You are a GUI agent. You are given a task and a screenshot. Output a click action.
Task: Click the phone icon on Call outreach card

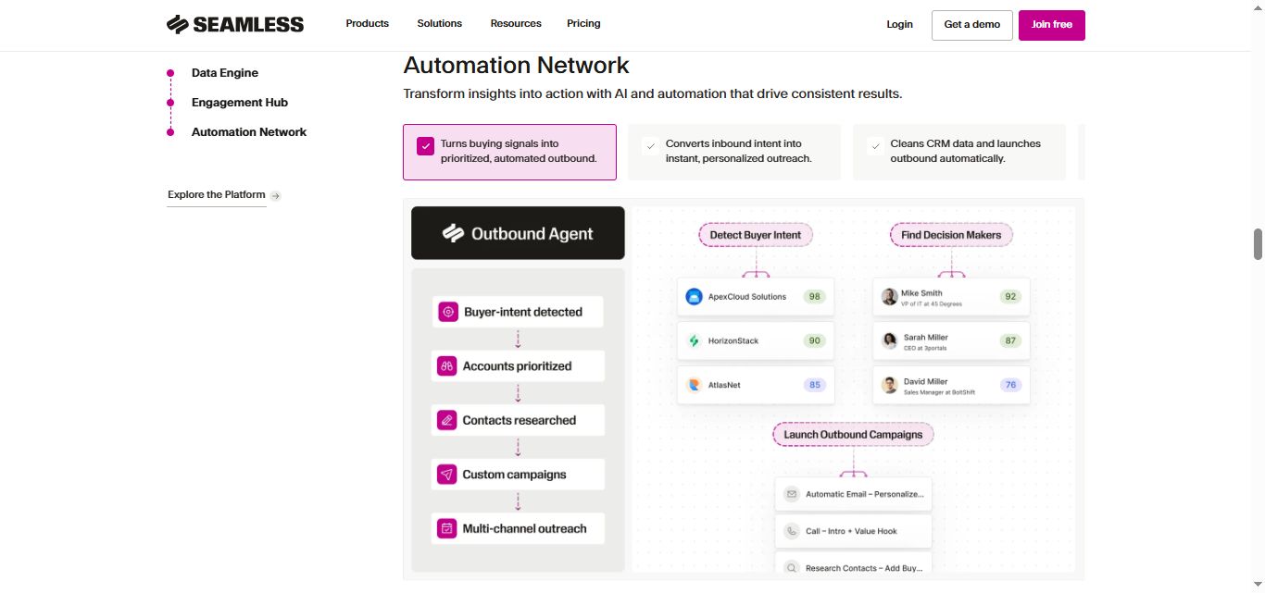(x=792, y=531)
